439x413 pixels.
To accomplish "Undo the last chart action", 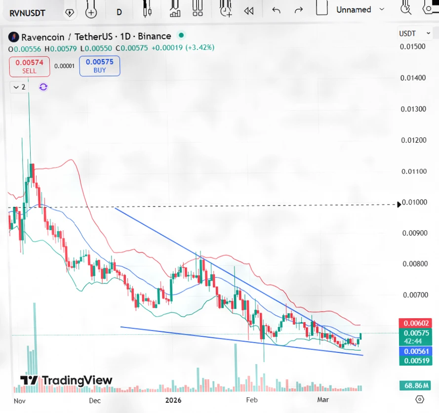I will pyautogui.click(x=276, y=11).
